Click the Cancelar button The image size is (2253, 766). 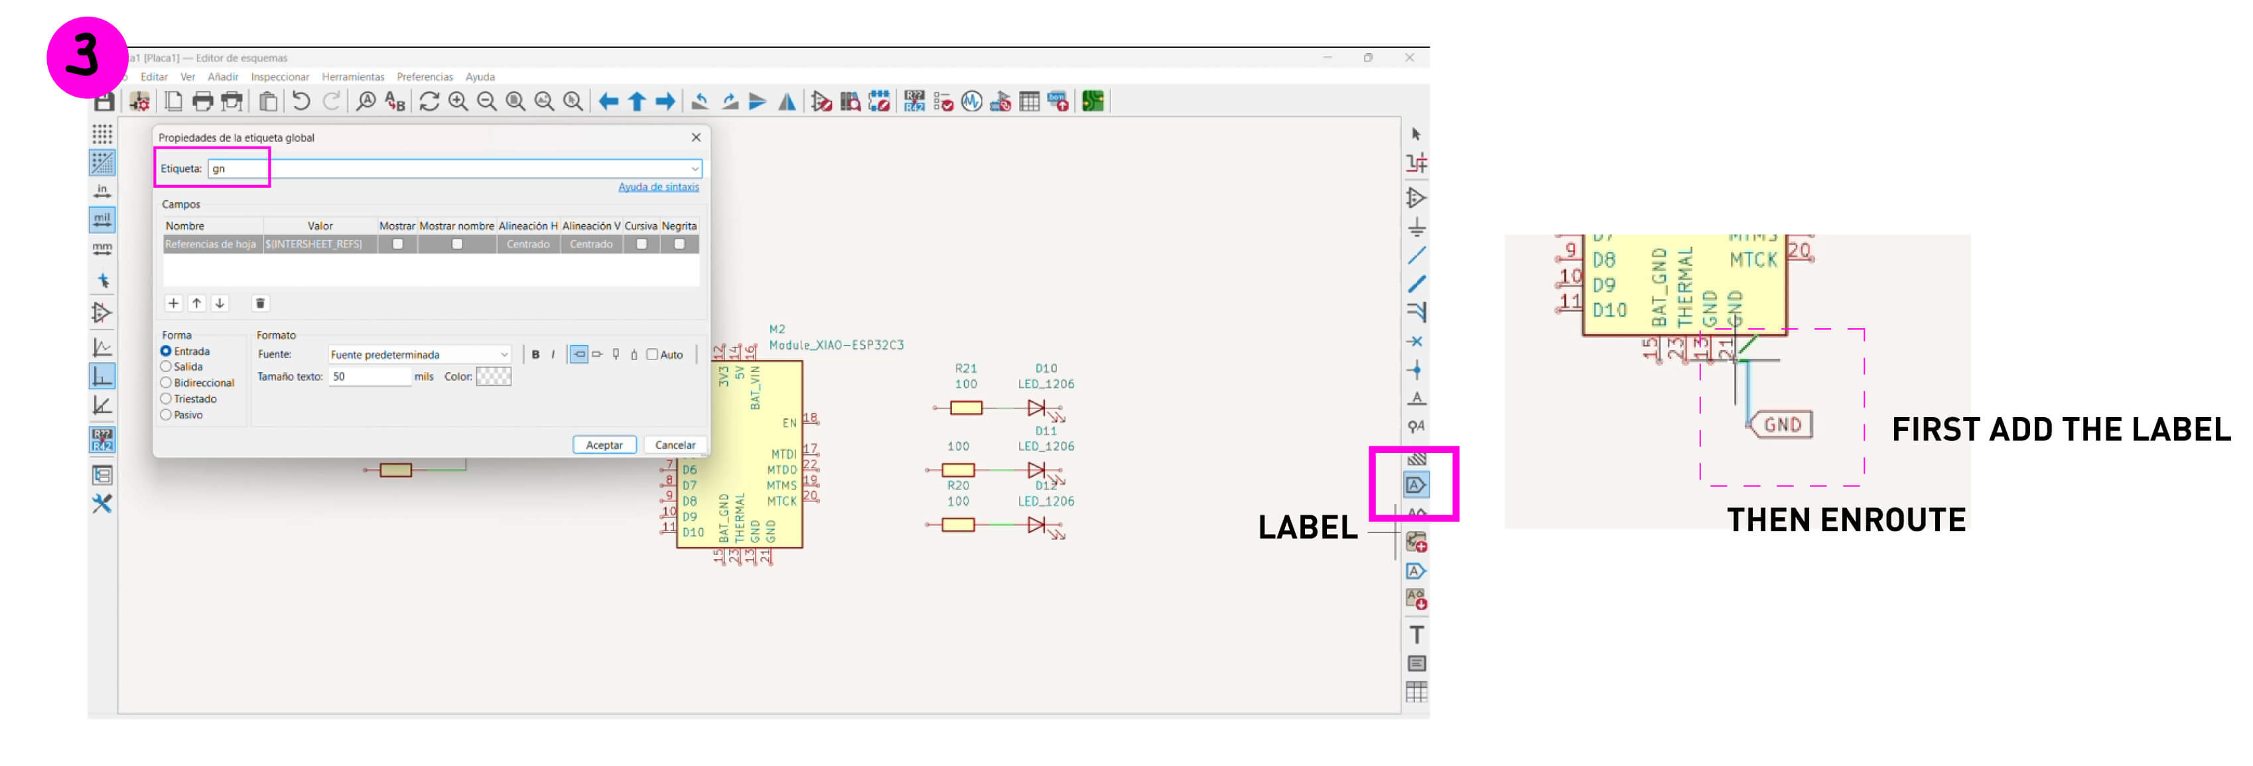click(x=675, y=445)
